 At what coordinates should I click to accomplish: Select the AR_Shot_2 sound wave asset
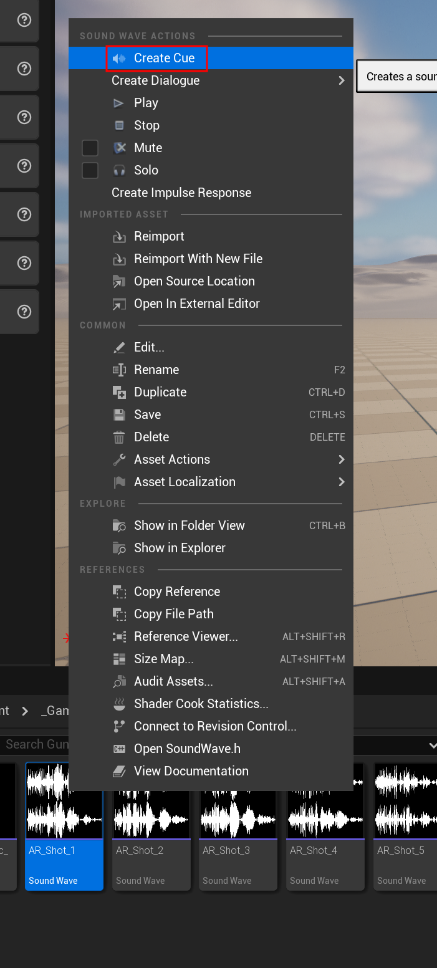[x=151, y=840]
